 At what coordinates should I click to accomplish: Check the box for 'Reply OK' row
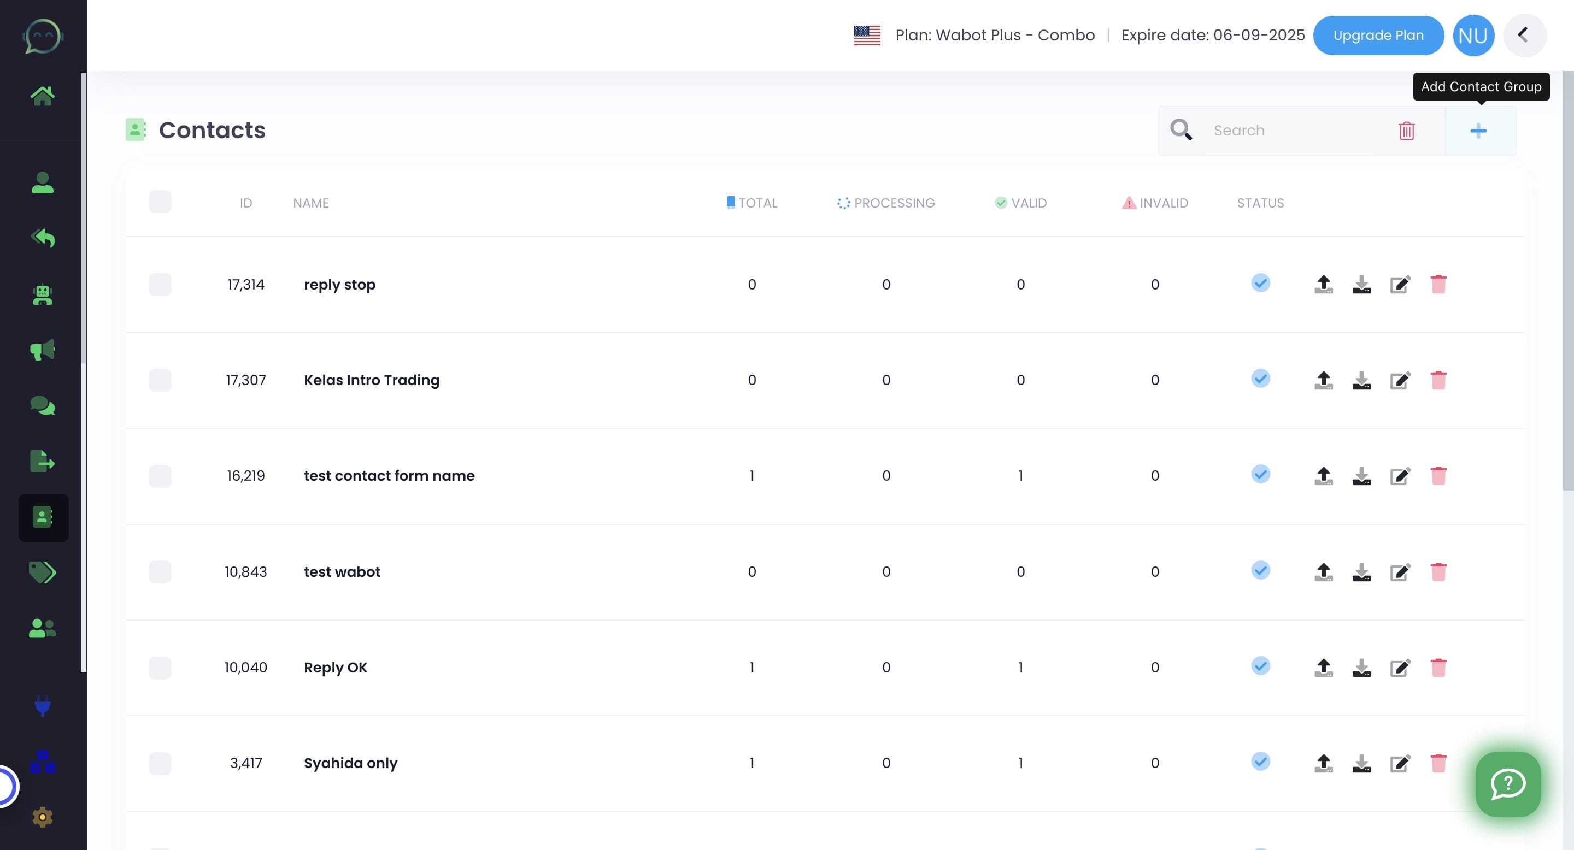coord(160,668)
